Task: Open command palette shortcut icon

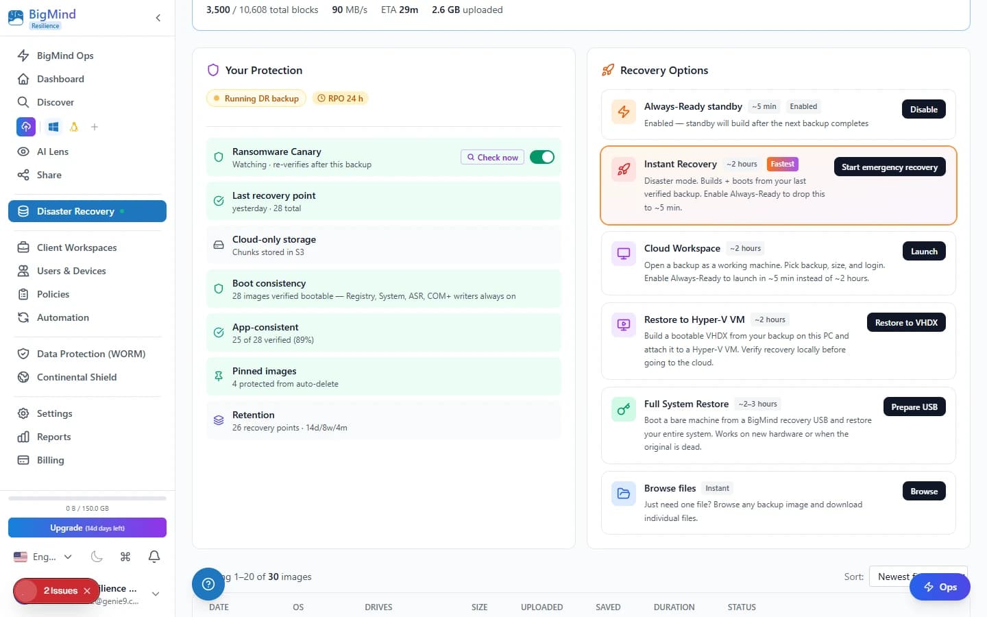Action: tap(125, 557)
